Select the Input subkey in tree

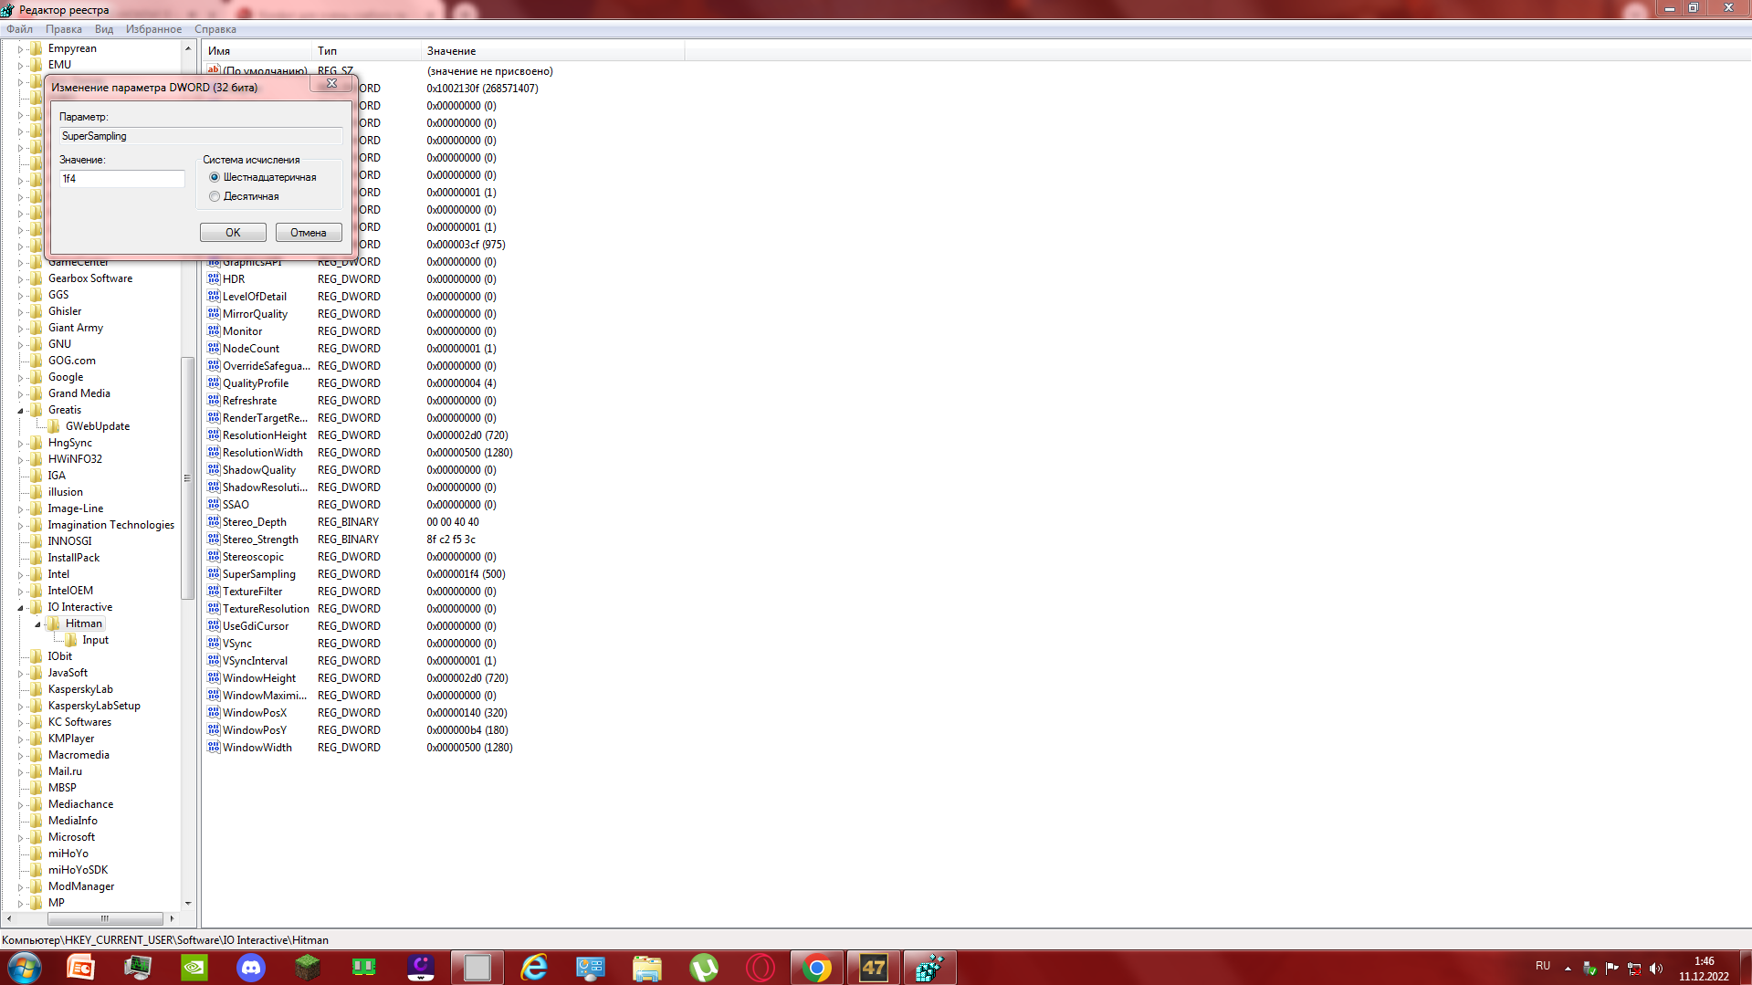pyautogui.click(x=95, y=640)
